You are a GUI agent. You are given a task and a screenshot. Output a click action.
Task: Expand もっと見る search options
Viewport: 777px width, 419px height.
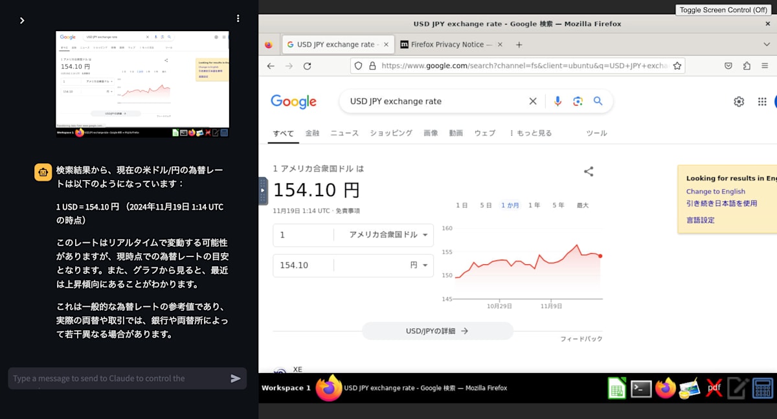530,133
